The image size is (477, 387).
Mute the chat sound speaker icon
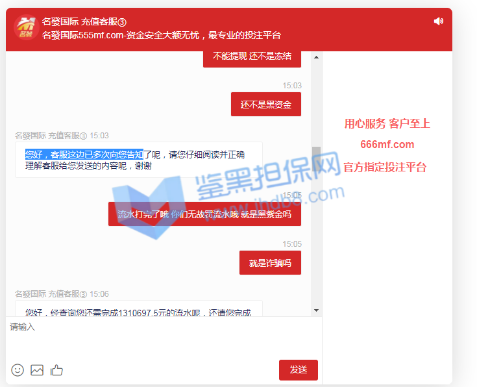pyautogui.click(x=439, y=21)
